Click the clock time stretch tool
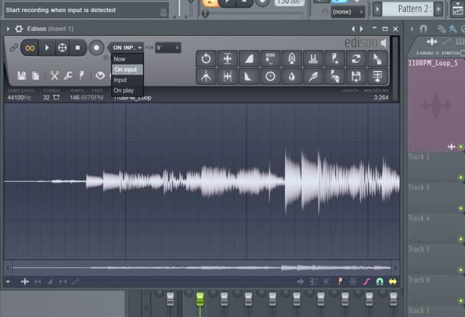The height and width of the screenshot is (317, 465). click(270, 77)
